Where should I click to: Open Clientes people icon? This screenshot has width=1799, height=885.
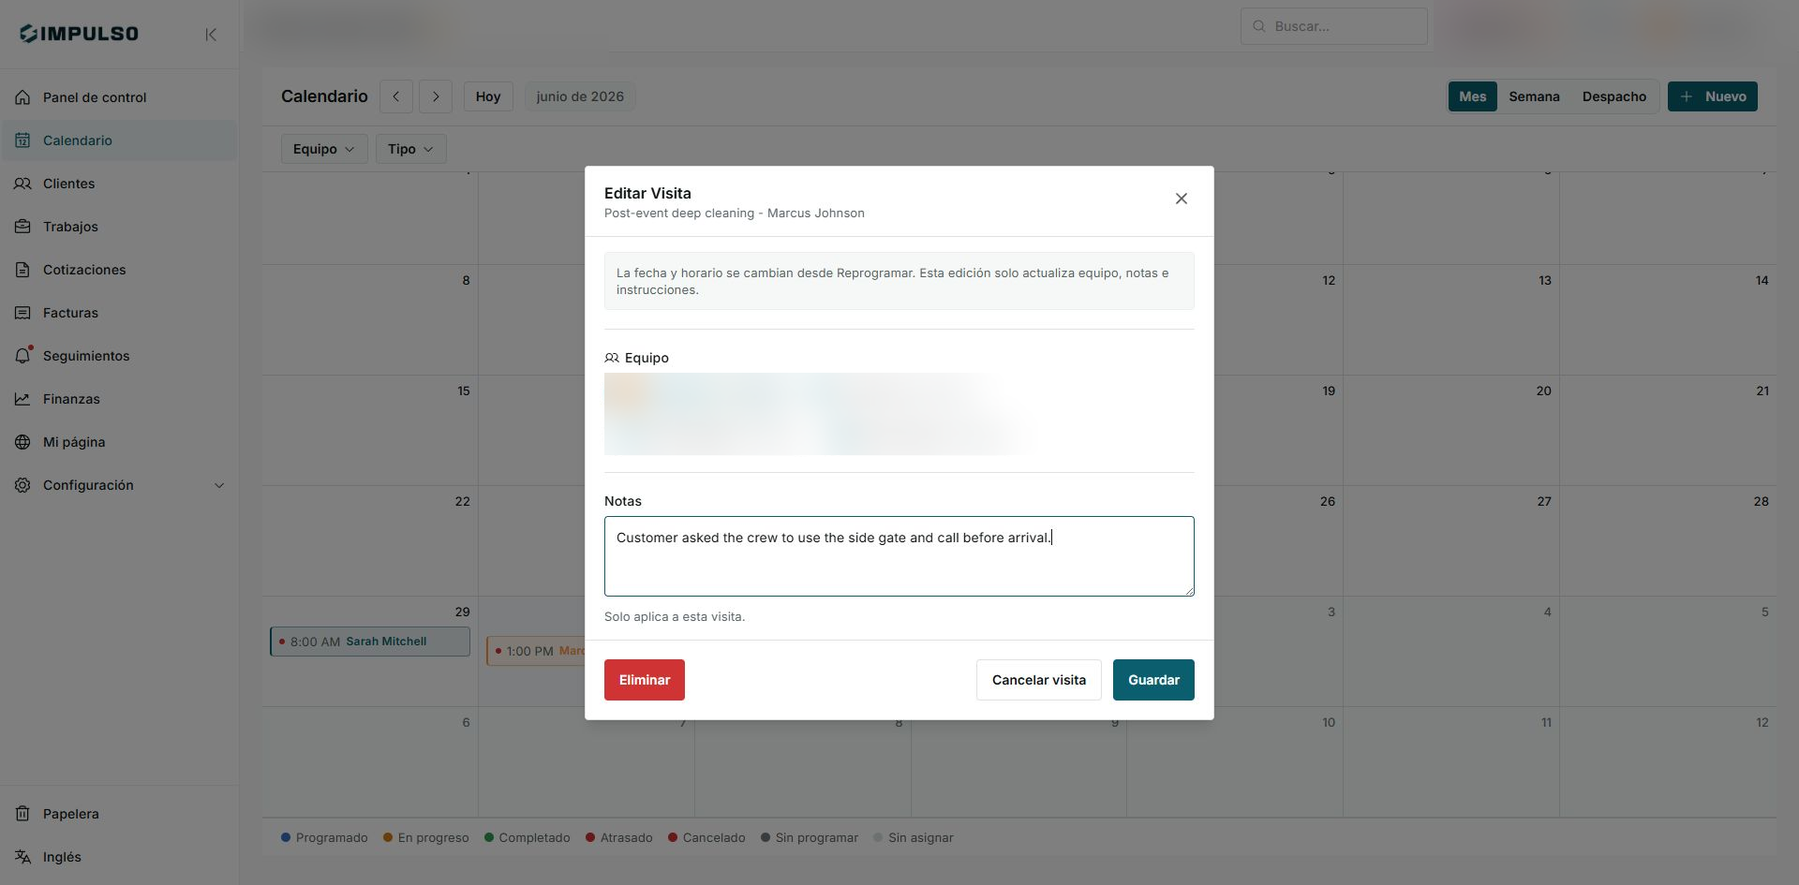(x=22, y=184)
